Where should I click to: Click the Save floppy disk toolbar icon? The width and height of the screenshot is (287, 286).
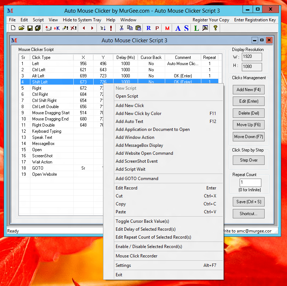(x=30, y=28)
